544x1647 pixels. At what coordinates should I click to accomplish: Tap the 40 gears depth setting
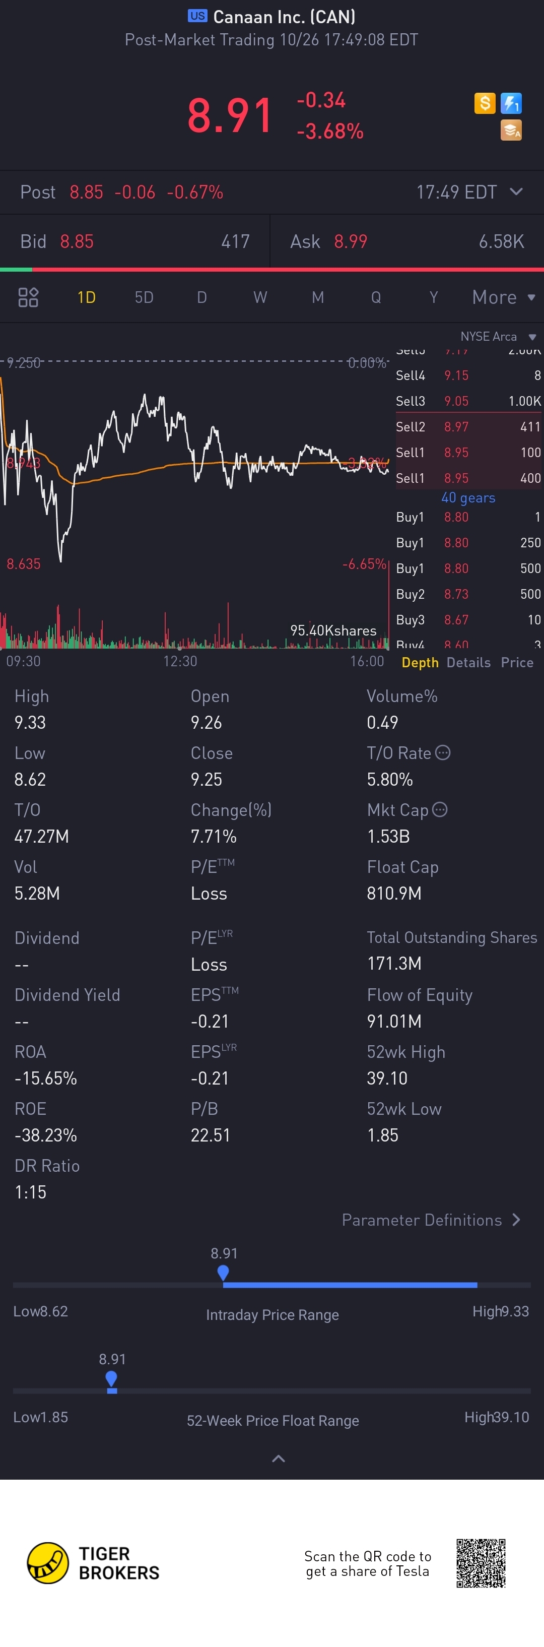point(468,497)
